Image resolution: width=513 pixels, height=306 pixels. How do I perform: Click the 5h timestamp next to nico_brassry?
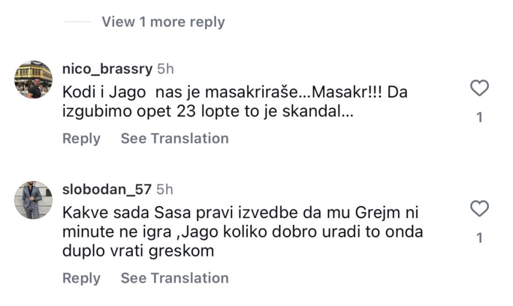click(x=165, y=69)
